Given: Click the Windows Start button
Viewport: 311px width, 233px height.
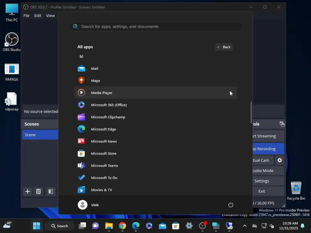Looking at the screenshot, I should point(36,226).
